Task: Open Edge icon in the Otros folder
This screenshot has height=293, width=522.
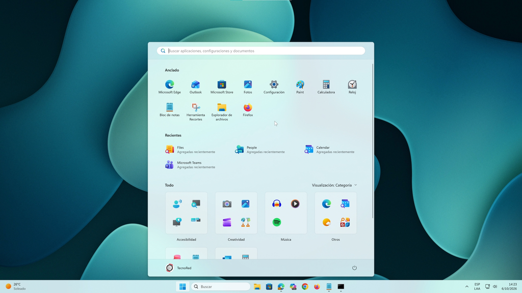Action: (x=327, y=203)
